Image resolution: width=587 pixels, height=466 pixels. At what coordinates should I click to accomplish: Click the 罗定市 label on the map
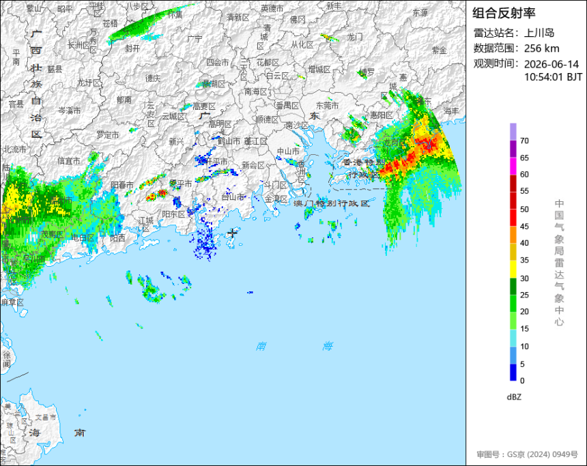click(108, 134)
